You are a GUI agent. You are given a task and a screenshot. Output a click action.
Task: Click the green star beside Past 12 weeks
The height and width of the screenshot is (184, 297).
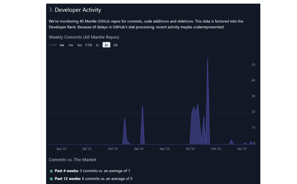(x=51, y=179)
